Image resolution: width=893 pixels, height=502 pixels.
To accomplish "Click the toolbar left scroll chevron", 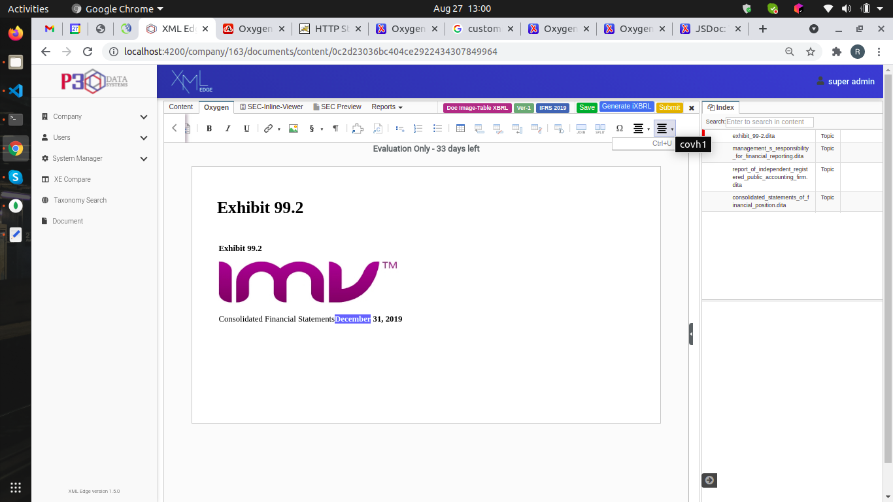I will pyautogui.click(x=175, y=128).
